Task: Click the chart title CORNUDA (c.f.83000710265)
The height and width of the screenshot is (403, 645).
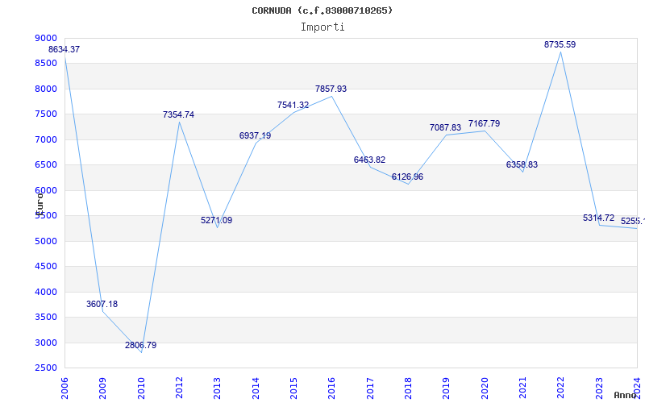Action: [x=322, y=10]
